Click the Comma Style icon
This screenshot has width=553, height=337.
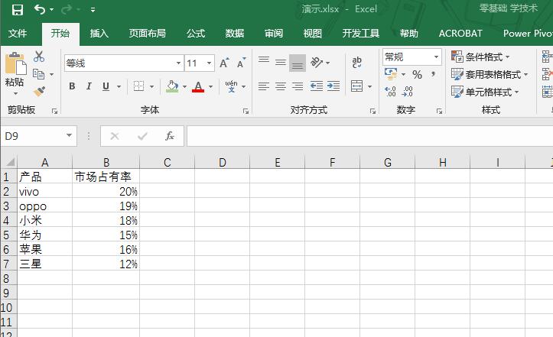point(434,74)
